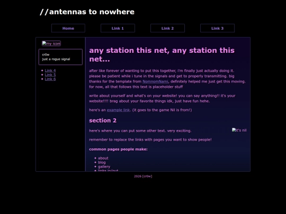Image resolution: width=286 pixels, height=214 pixels.
Task: Click the 'example link' hyperlink
Action: coord(118,110)
